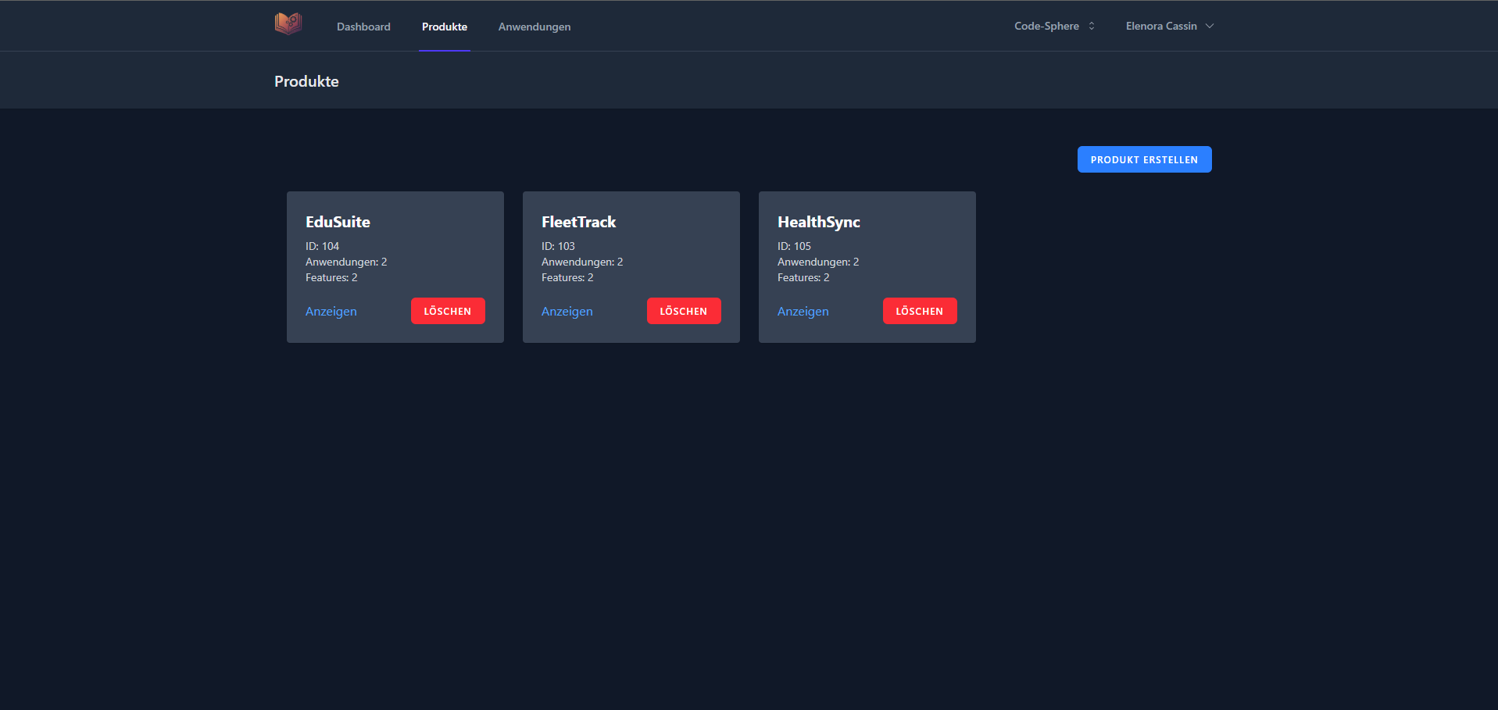
Task: Click the Elenora Cassin account name
Action: (1160, 26)
